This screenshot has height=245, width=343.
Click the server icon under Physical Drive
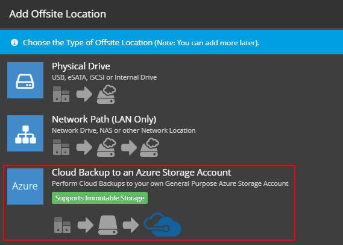pos(61,94)
